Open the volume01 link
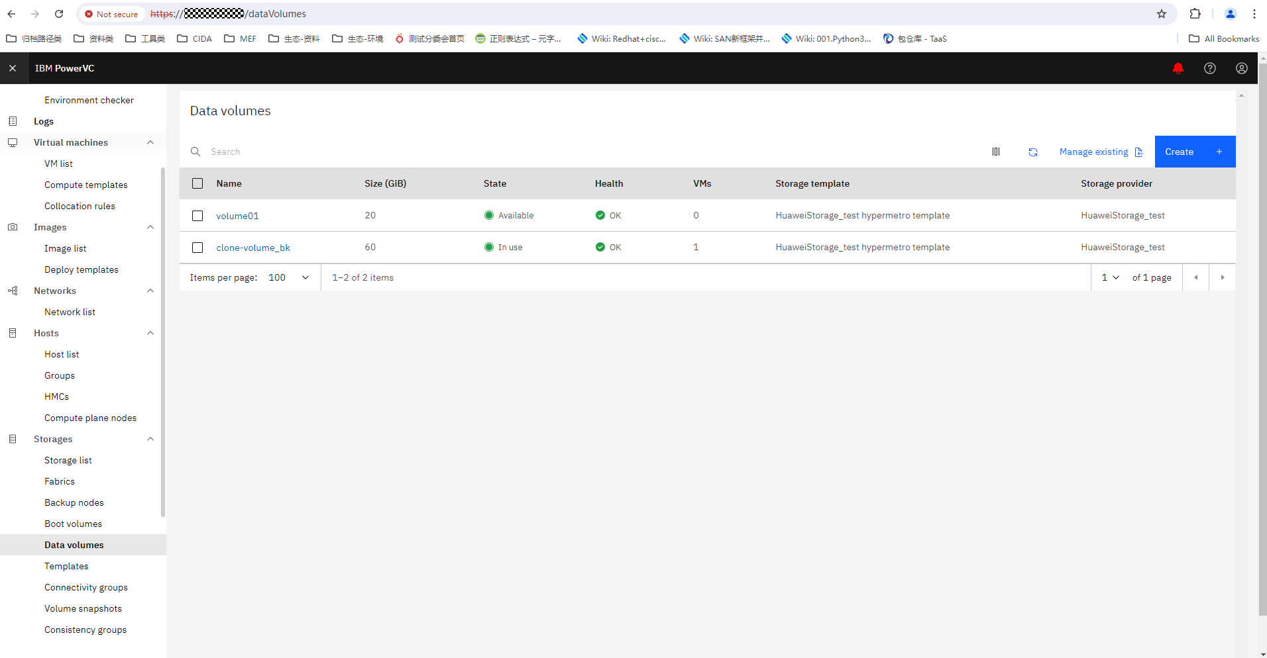Image resolution: width=1267 pixels, height=658 pixels. 237,216
